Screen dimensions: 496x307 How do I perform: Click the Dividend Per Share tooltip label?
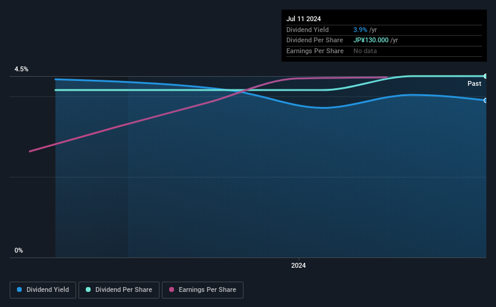pyautogui.click(x=314, y=40)
